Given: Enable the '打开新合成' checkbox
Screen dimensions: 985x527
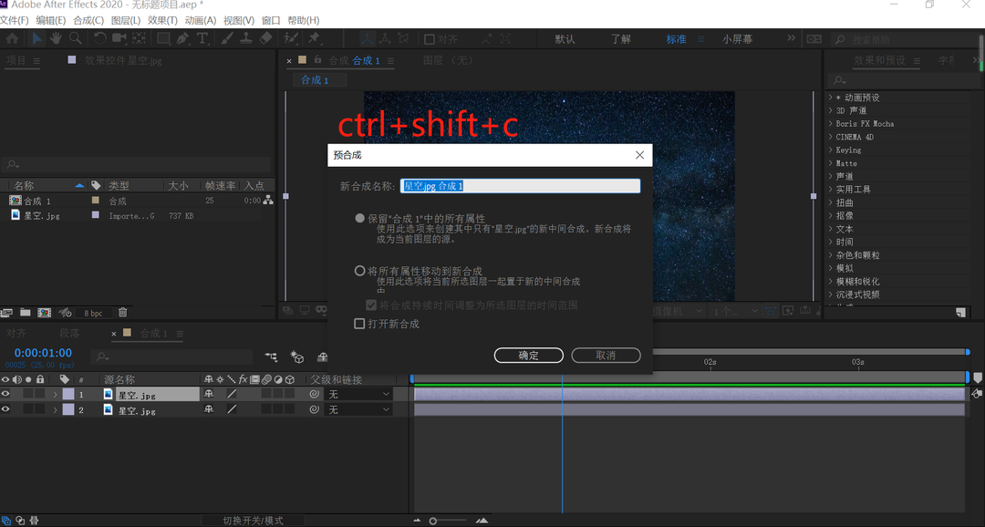Looking at the screenshot, I should pos(360,324).
